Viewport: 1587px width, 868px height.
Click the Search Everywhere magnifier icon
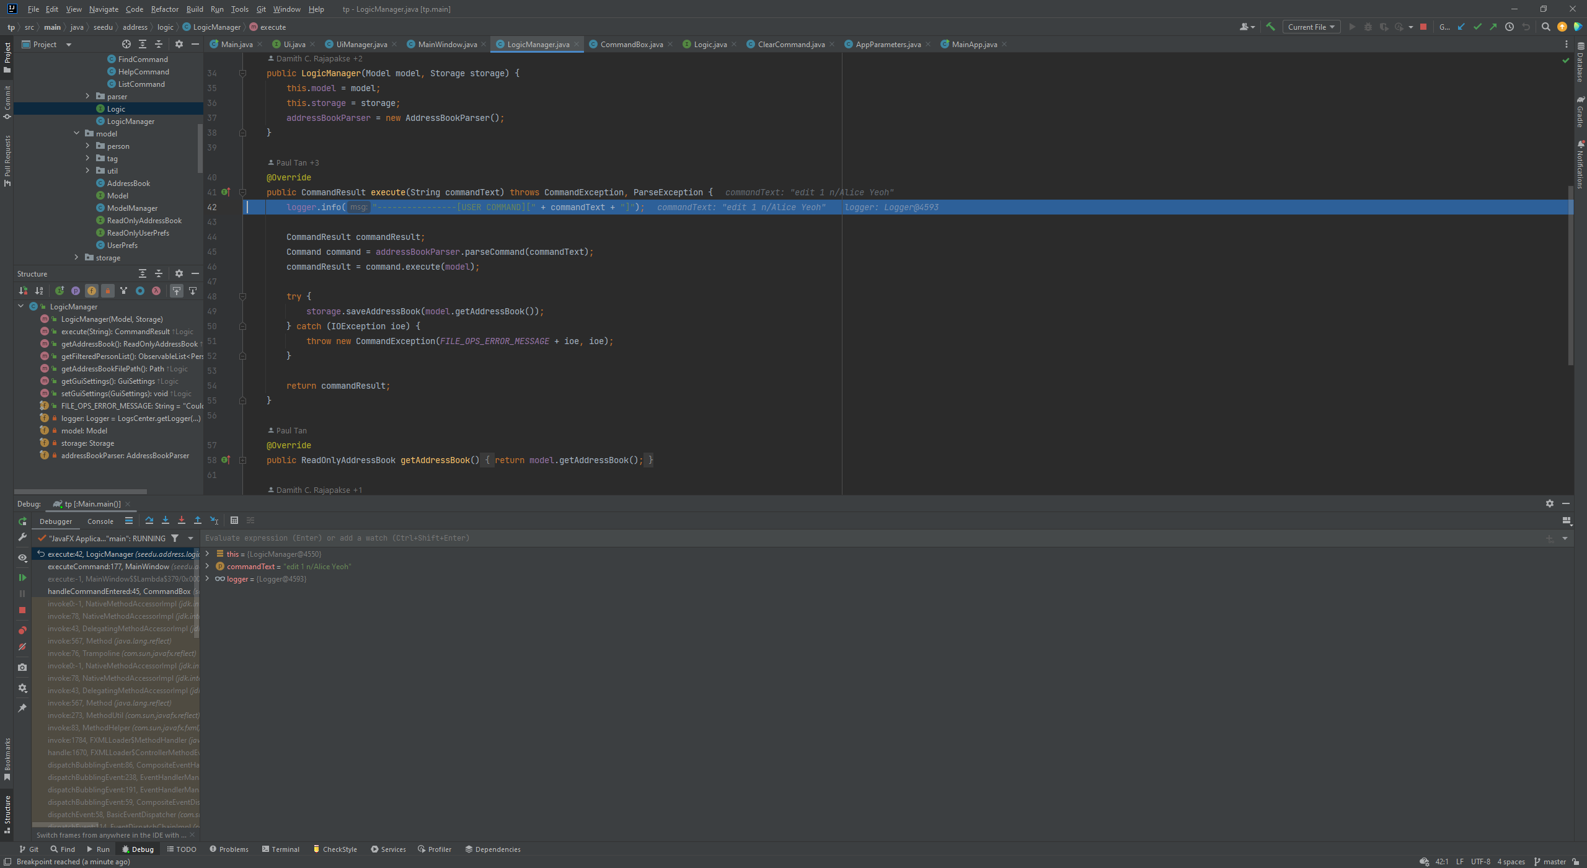pos(1545,27)
